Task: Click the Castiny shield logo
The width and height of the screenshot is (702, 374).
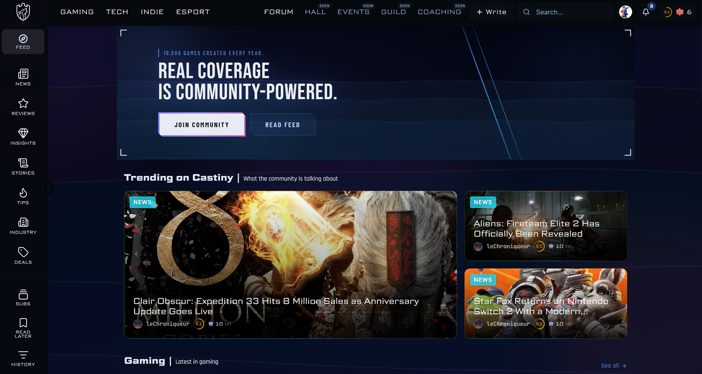Action: click(23, 12)
